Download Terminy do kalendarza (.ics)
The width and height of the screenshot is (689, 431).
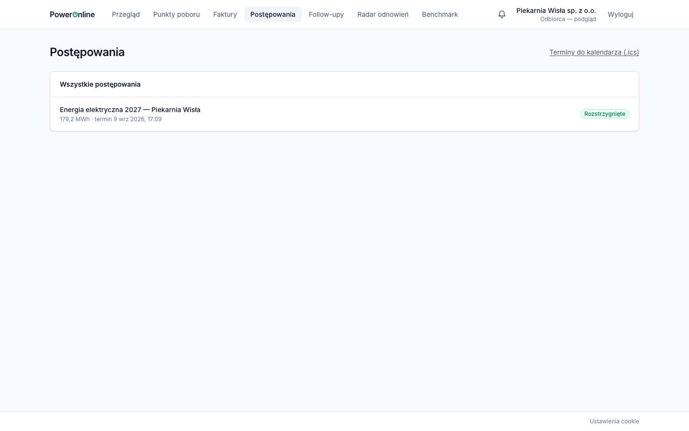pyautogui.click(x=594, y=52)
